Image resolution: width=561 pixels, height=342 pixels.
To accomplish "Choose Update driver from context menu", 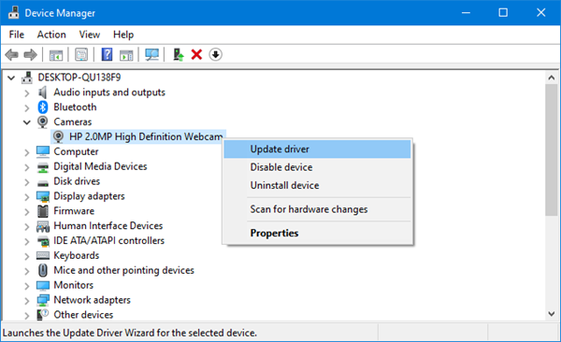I will 317,150.
